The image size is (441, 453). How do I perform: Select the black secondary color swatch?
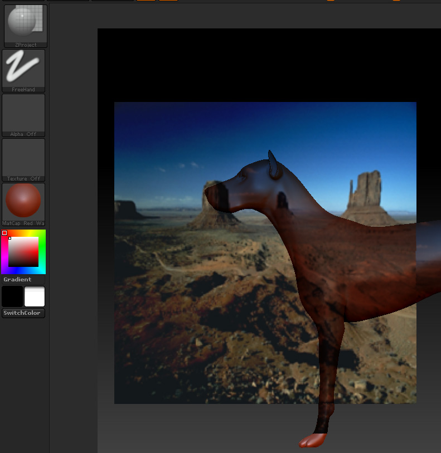coord(12,296)
